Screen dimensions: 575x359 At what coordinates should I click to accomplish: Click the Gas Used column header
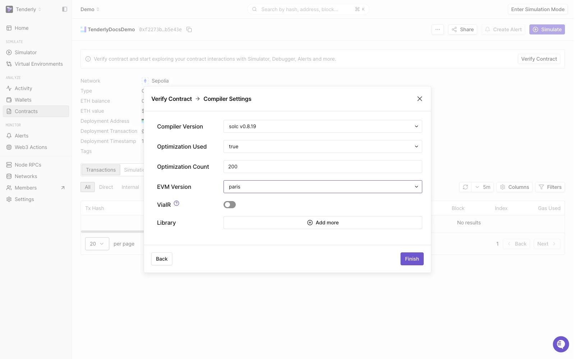point(549,208)
